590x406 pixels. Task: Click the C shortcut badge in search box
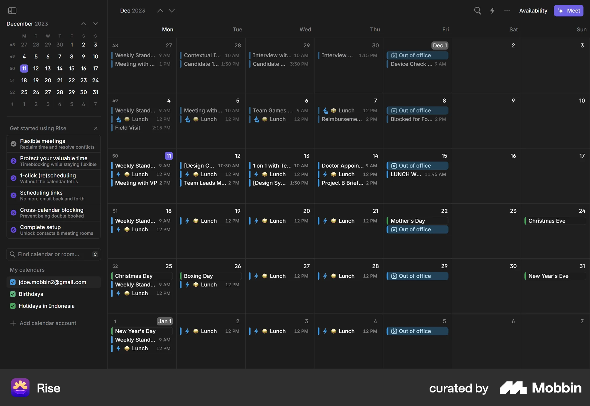tap(95, 254)
